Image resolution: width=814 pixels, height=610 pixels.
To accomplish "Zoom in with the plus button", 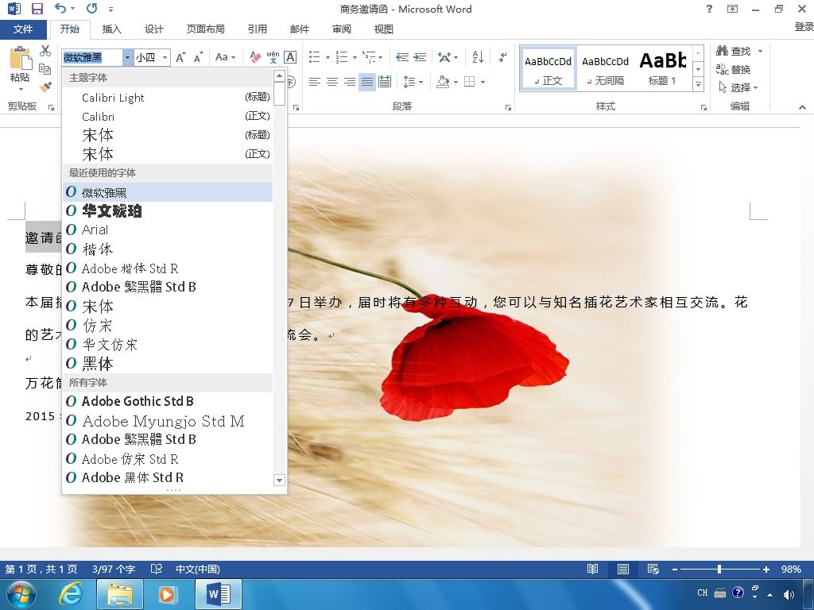I will 766,569.
